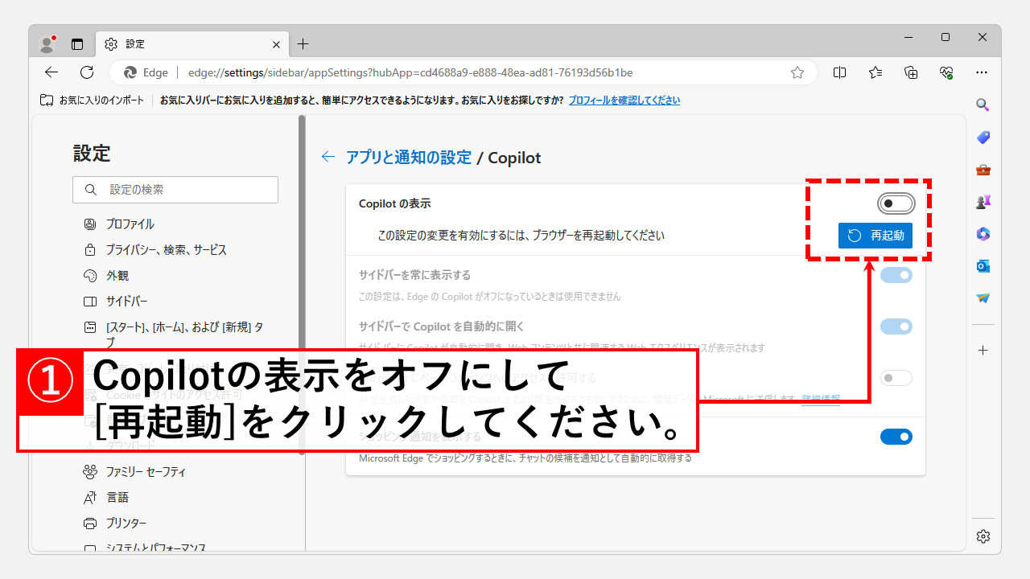Switch to the 設定 browser tab
The image size is (1030, 579).
tap(161, 44)
